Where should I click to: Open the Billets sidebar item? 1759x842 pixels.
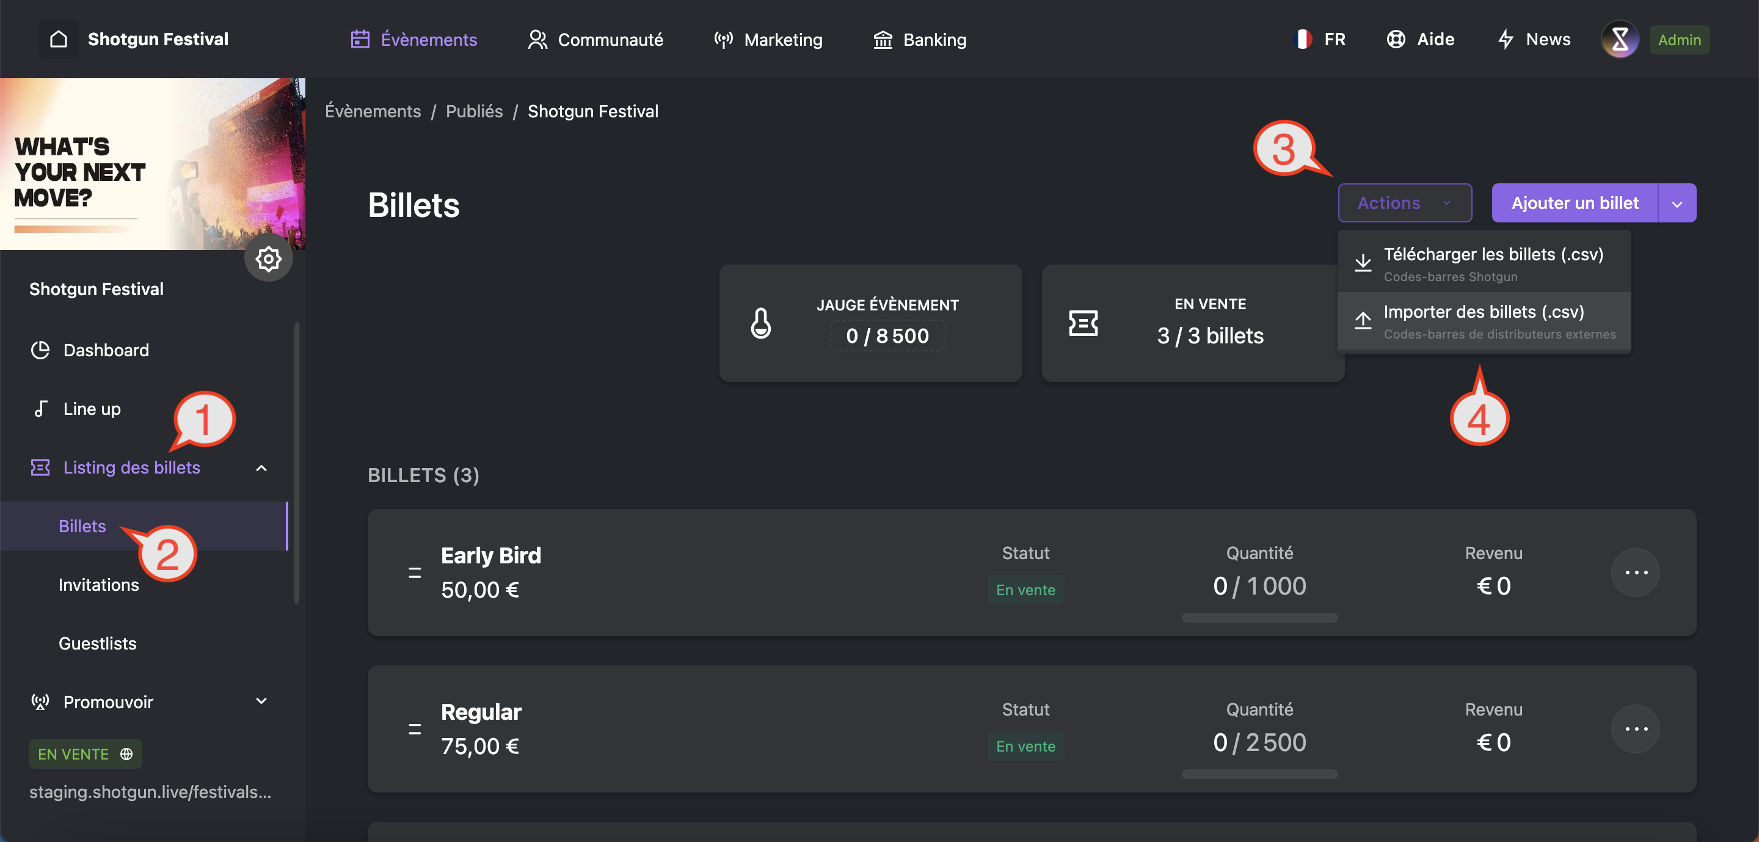[x=144, y=526]
